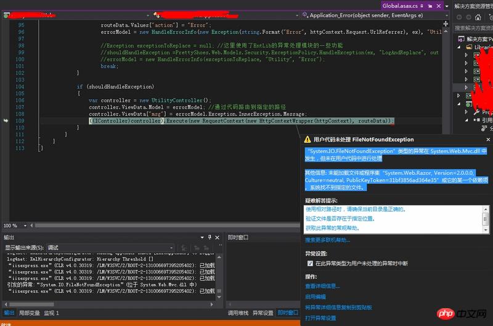
Task: Open 显示输出来源 调试 combo box
Action: coord(110,248)
